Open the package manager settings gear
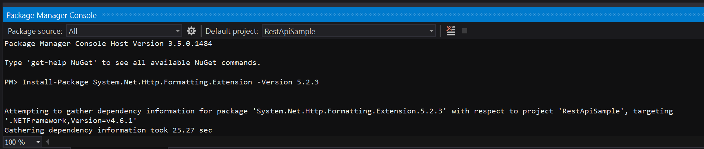The image size is (704, 149). pos(191,31)
